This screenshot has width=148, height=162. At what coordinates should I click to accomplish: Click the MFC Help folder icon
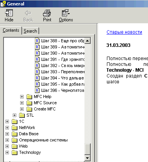click(29, 97)
